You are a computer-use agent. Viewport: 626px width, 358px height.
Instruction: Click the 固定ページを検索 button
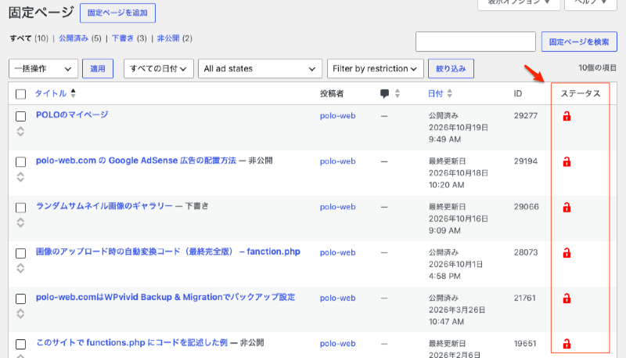pyautogui.click(x=579, y=42)
